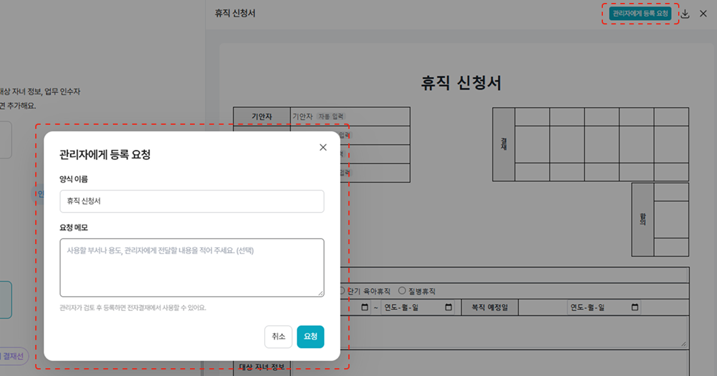Submit the request with the 요청 button

click(x=311, y=337)
